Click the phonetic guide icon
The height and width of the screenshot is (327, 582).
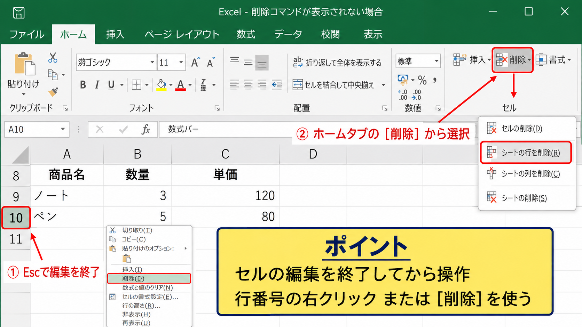(x=203, y=85)
